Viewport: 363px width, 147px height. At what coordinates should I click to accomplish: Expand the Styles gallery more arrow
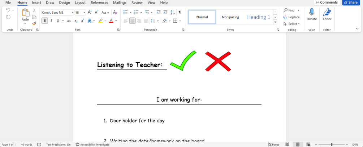[275, 22]
